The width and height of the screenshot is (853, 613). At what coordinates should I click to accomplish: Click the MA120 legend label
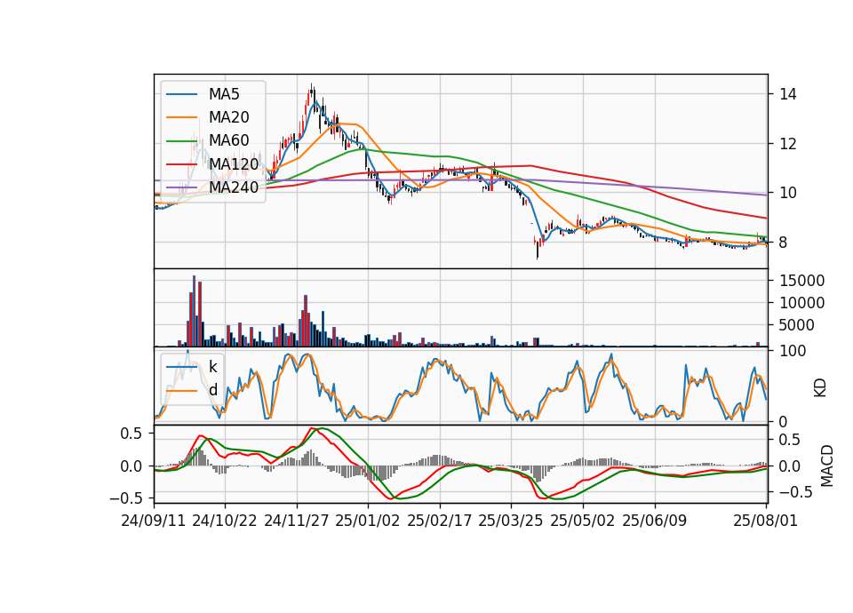point(234,163)
